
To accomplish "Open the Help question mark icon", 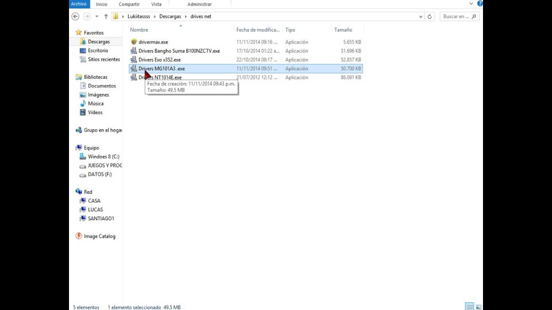I will coord(480,4).
